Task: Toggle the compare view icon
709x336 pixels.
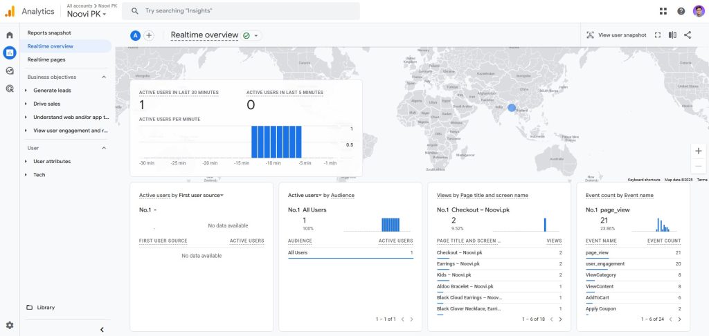Action: (672, 35)
